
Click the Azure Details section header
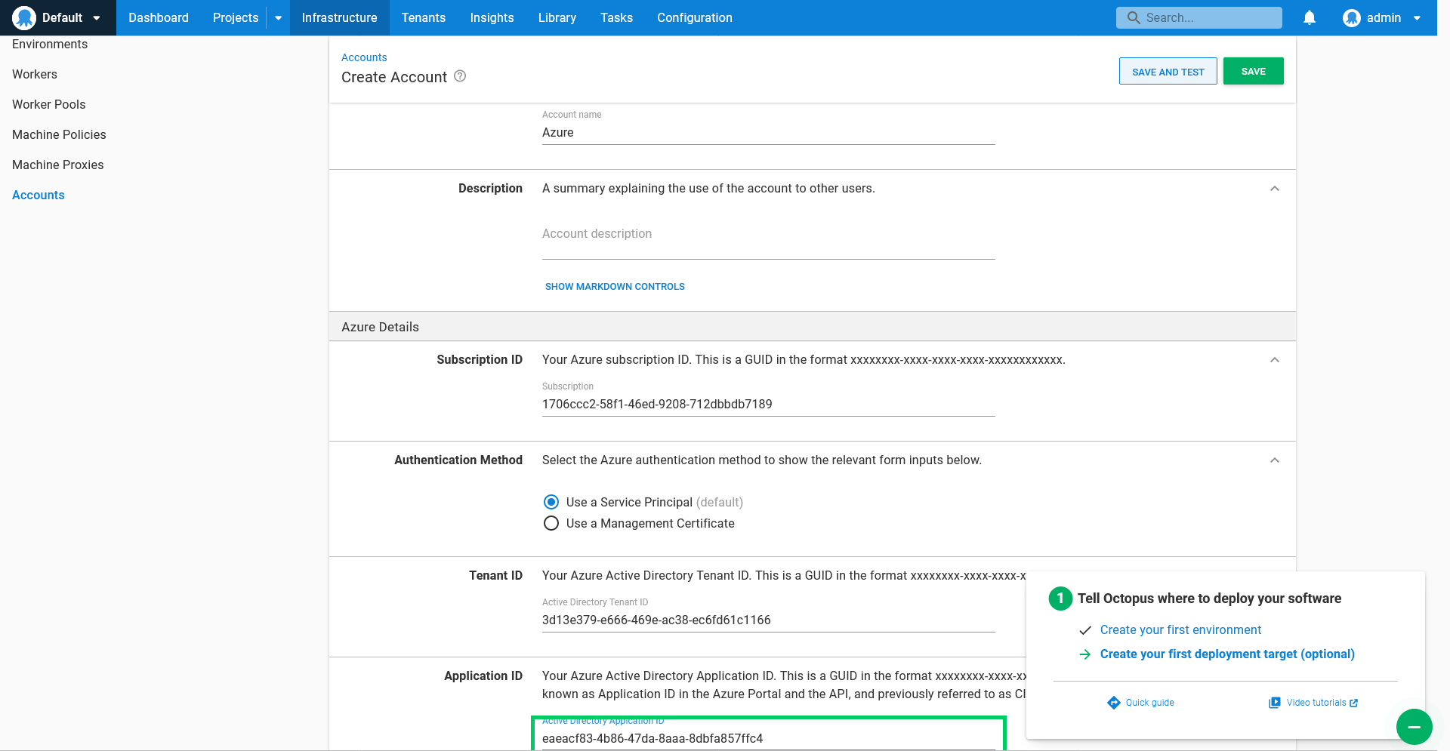(x=380, y=327)
